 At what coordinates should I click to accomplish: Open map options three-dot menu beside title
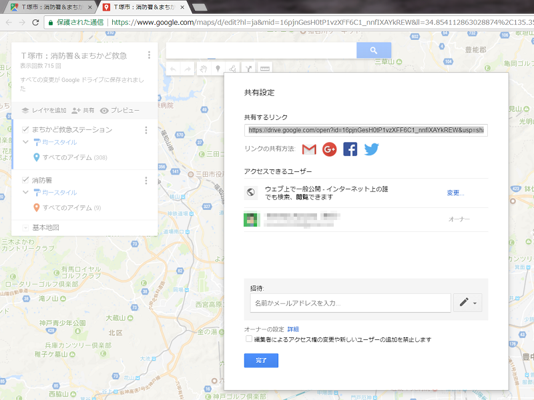pos(149,55)
